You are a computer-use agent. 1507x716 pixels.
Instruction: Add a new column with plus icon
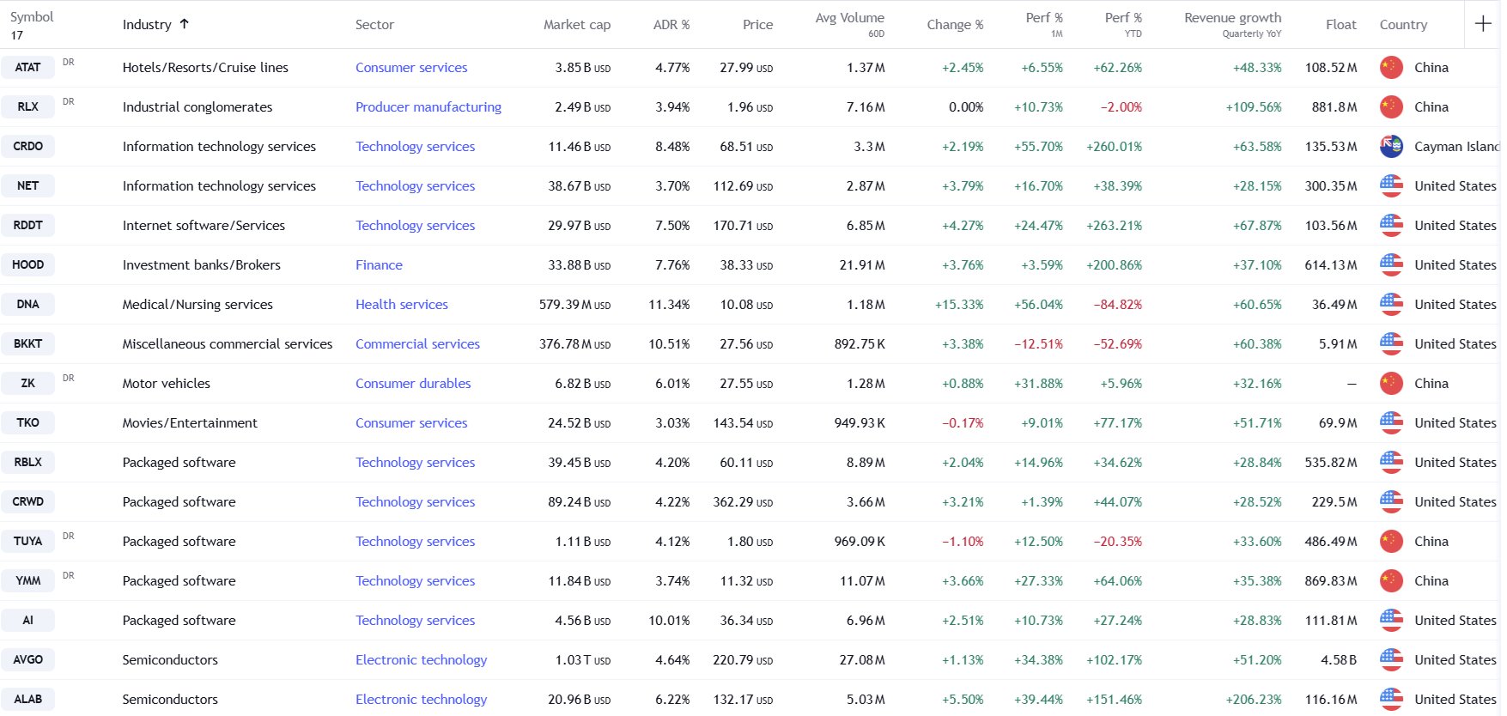tap(1483, 24)
